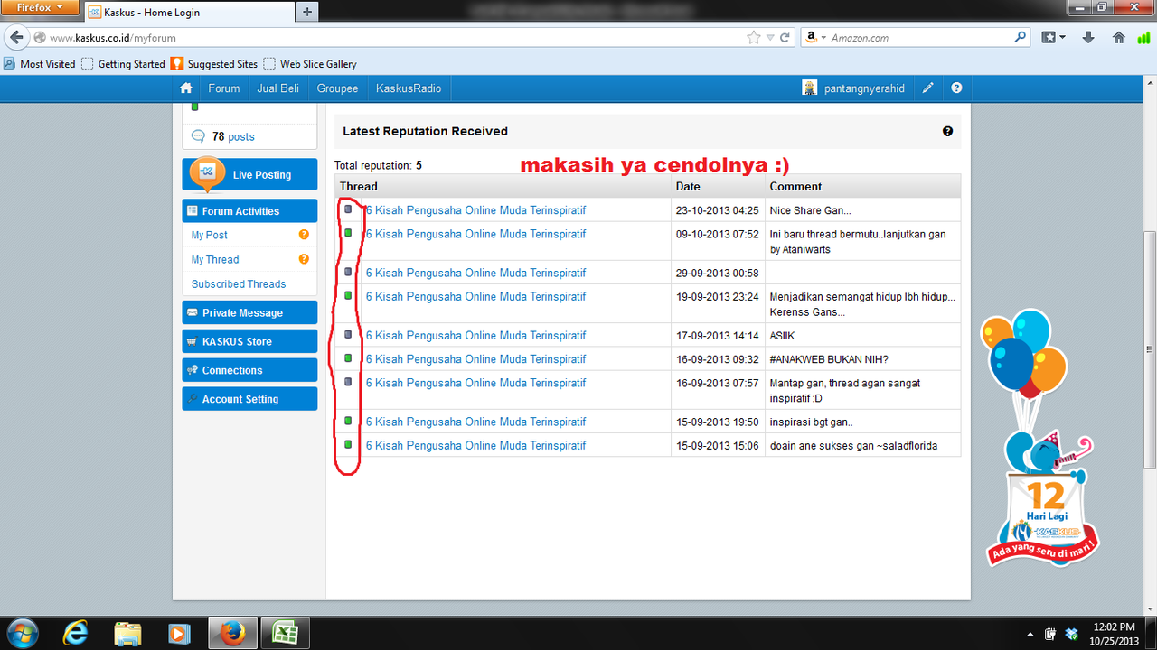Open Groupee in the Kaskus navbar
Image resolution: width=1157 pixels, height=650 pixels.
click(337, 88)
